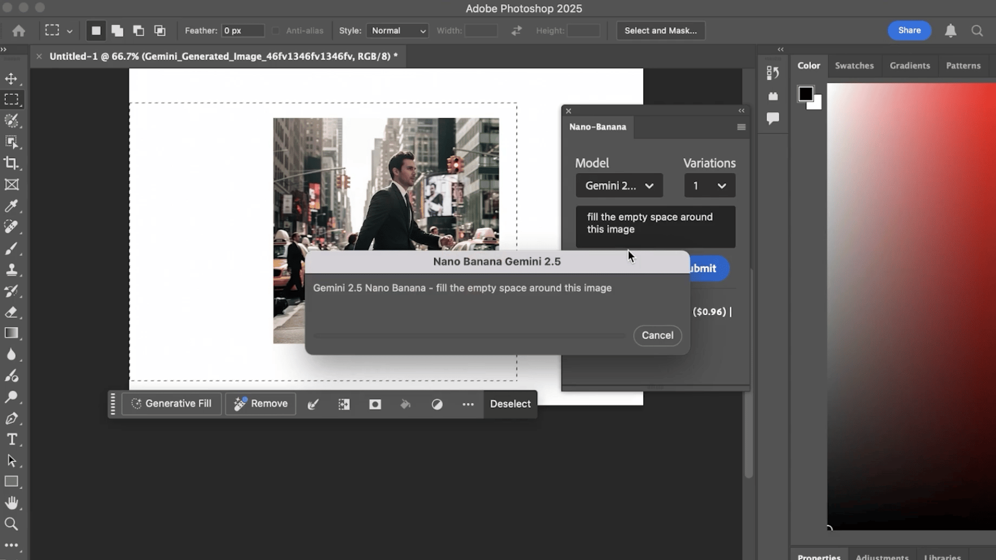Collapse the right panel dock

tap(781, 49)
